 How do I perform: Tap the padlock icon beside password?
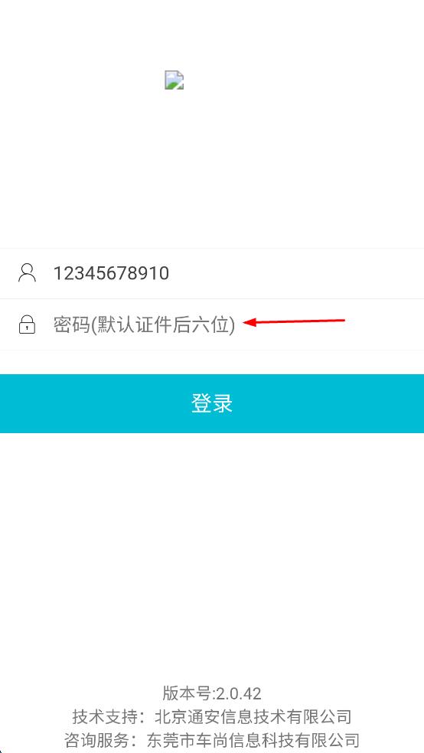click(27, 324)
